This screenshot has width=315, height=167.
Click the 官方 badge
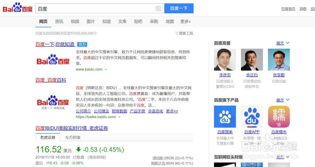point(82,44)
